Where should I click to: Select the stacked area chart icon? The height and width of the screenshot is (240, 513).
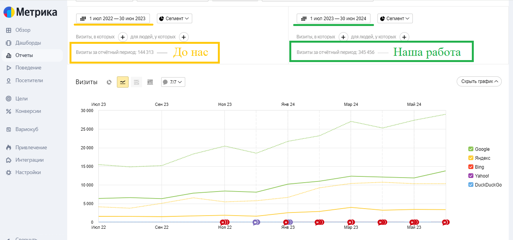pos(136,82)
